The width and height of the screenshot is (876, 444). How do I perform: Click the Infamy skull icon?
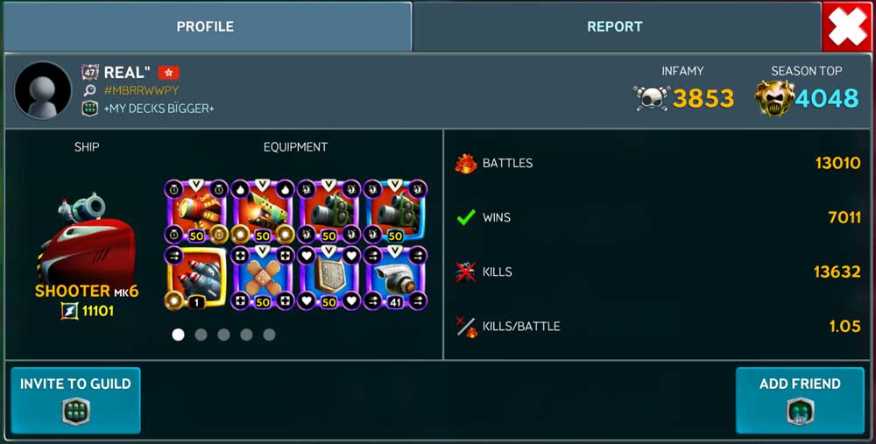(x=652, y=98)
